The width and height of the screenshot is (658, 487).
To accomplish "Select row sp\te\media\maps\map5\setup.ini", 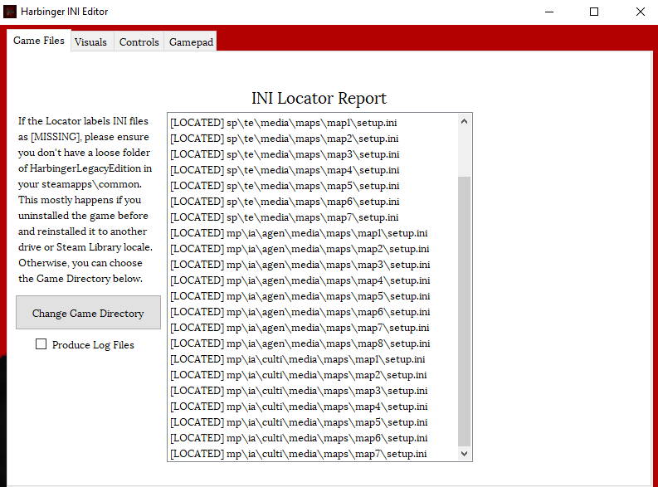I will pyautogui.click(x=313, y=186).
